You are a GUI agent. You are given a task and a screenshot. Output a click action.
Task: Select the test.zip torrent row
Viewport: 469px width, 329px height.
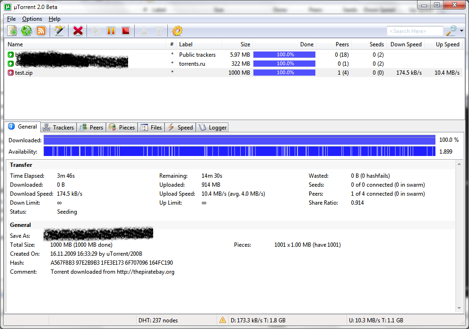(x=234, y=73)
